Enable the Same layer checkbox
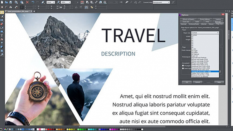 tap(183, 68)
